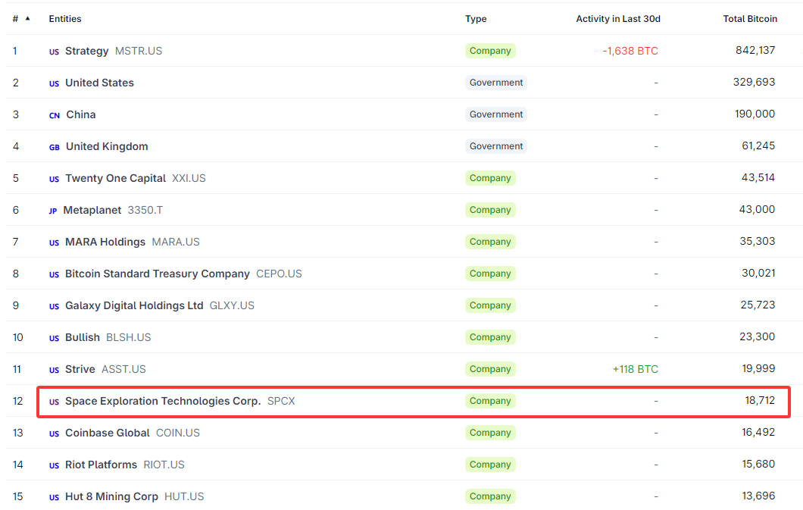Click the Government tag in China row
Screen dimensions: 803x510
pyautogui.click(x=496, y=114)
